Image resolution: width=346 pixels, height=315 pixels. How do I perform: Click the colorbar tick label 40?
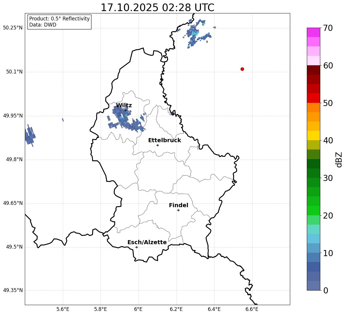point(328,140)
